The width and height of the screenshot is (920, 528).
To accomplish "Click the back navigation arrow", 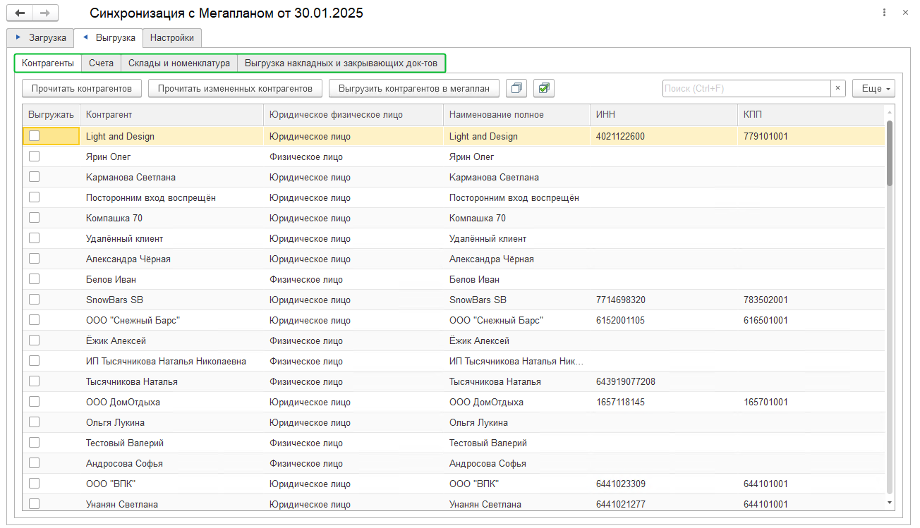I will tap(20, 13).
